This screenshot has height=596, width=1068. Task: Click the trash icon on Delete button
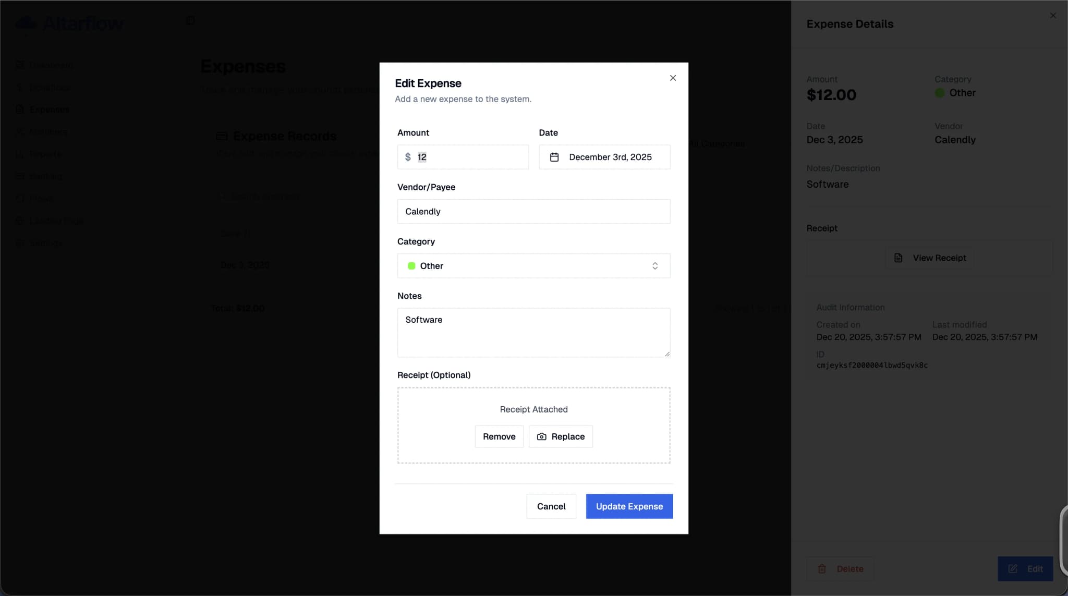[x=822, y=569]
